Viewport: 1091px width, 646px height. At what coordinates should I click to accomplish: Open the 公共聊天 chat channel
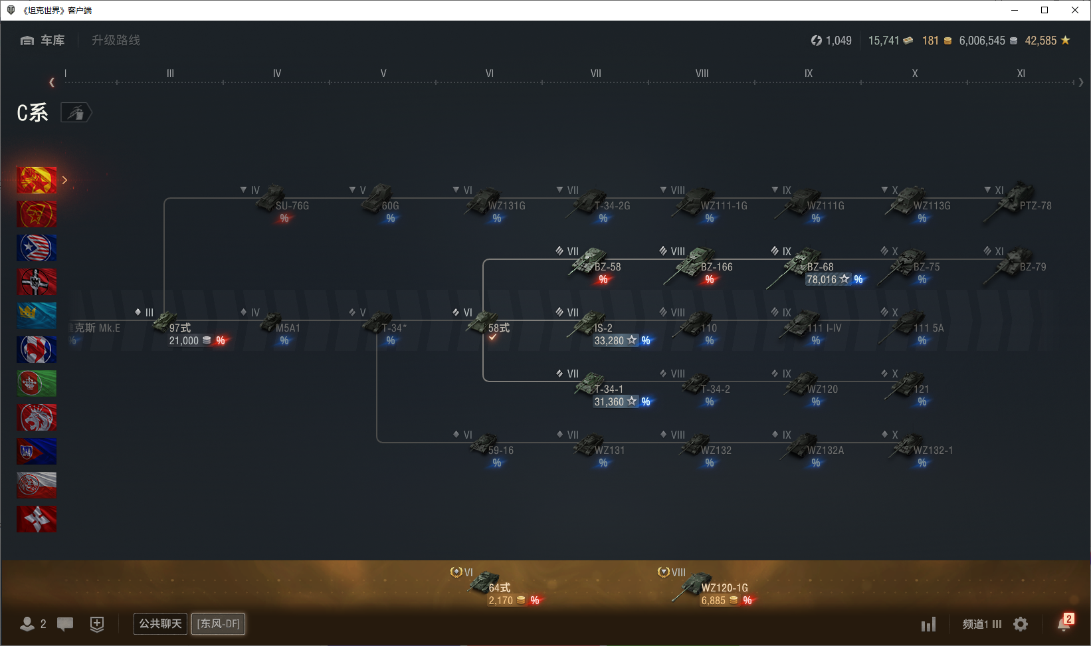(160, 623)
